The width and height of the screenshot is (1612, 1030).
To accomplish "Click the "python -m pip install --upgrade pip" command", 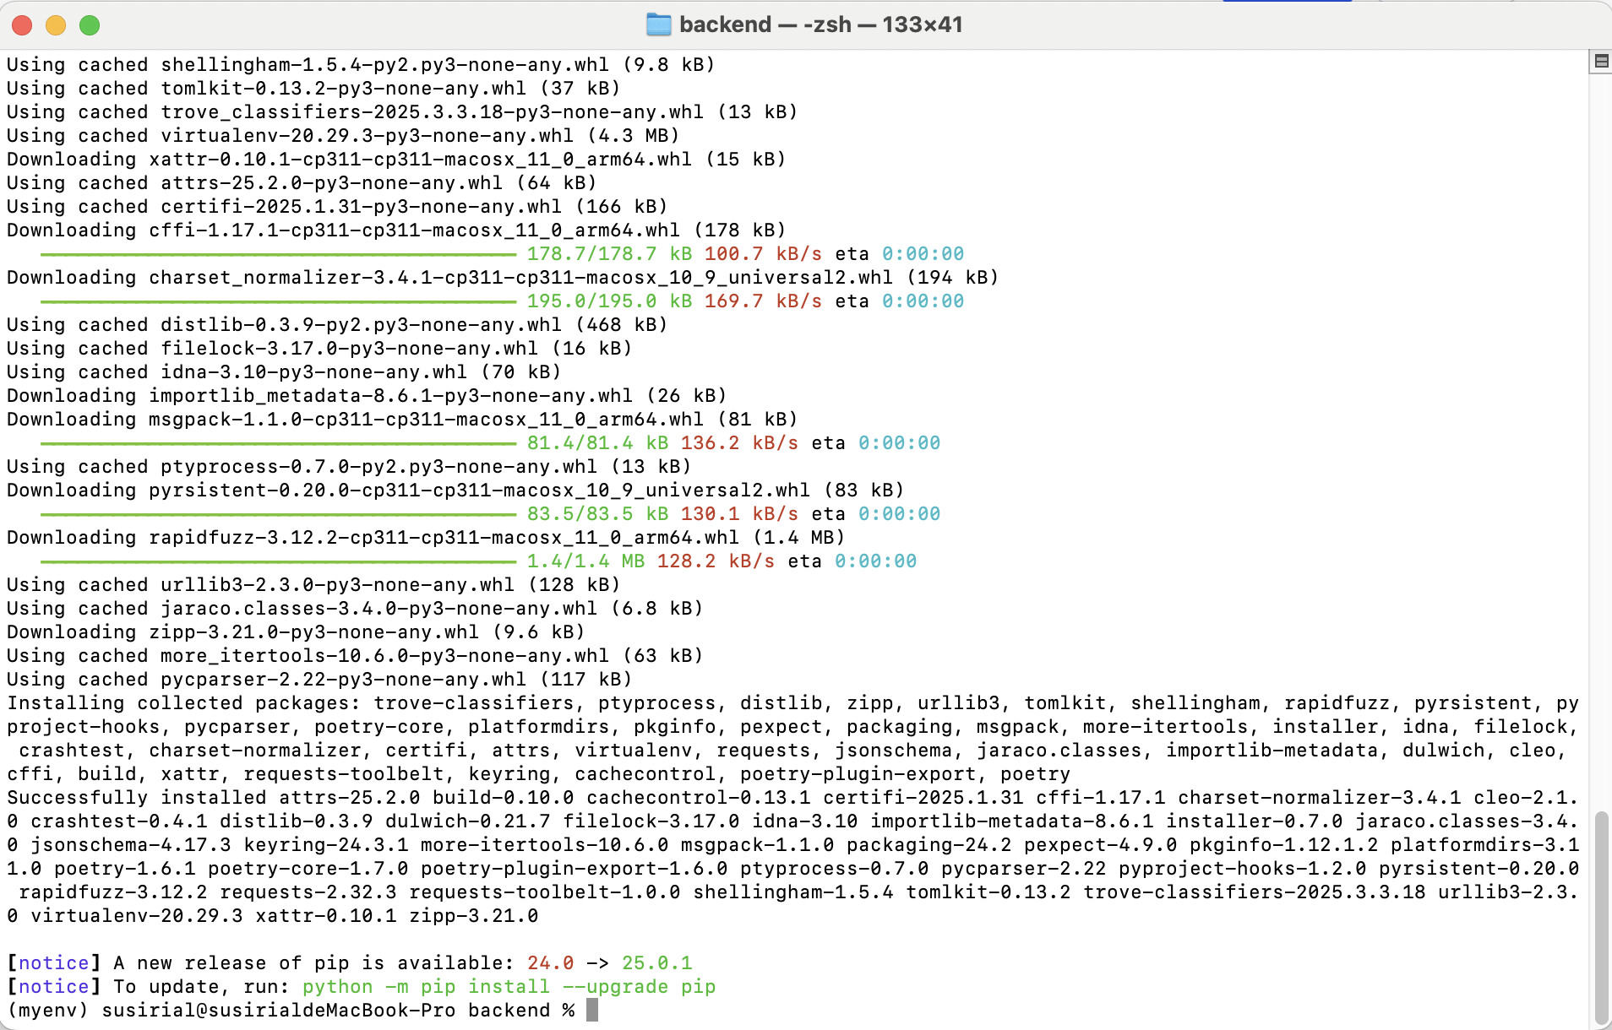I will pyautogui.click(x=509, y=987).
